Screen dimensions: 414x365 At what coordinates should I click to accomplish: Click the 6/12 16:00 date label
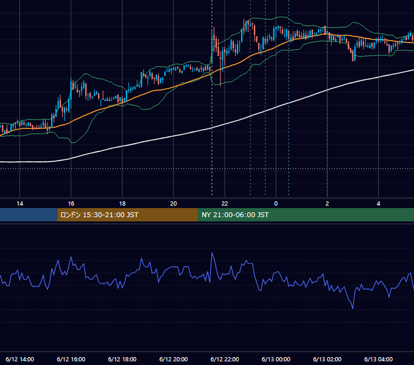(71, 359)
